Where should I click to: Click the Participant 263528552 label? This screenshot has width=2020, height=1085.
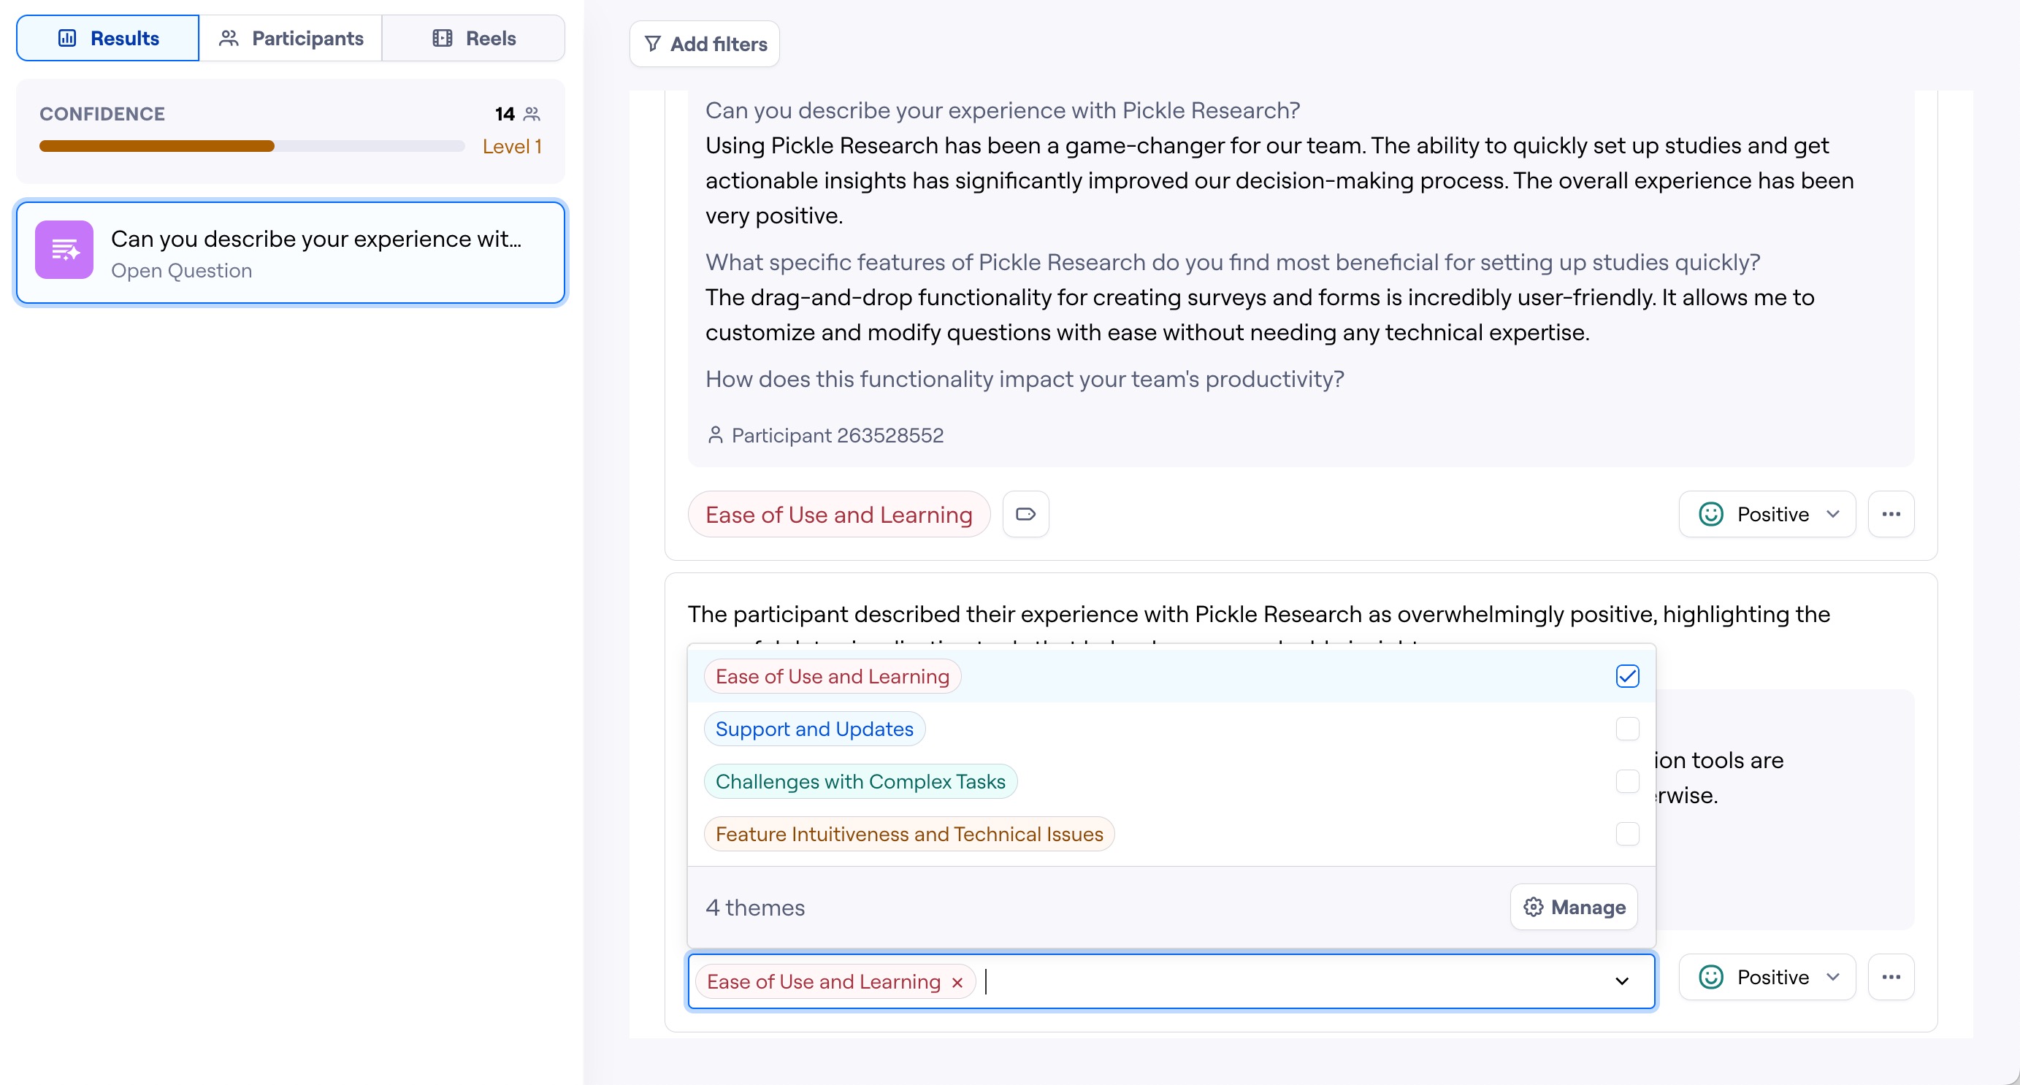click(838, 435)
